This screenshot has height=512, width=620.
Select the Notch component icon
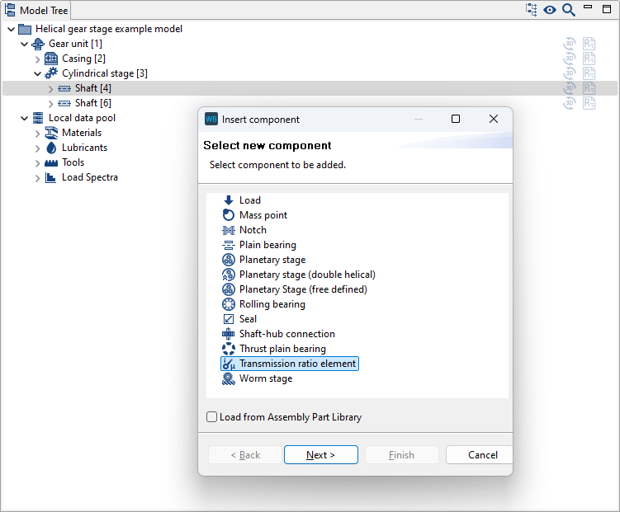pyautogui.click(x=229, y=230)
